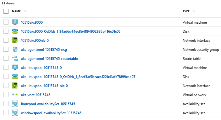
Task: Click 'Virtual network' type text
Action: pyautogui.click(x=194, y=95)
